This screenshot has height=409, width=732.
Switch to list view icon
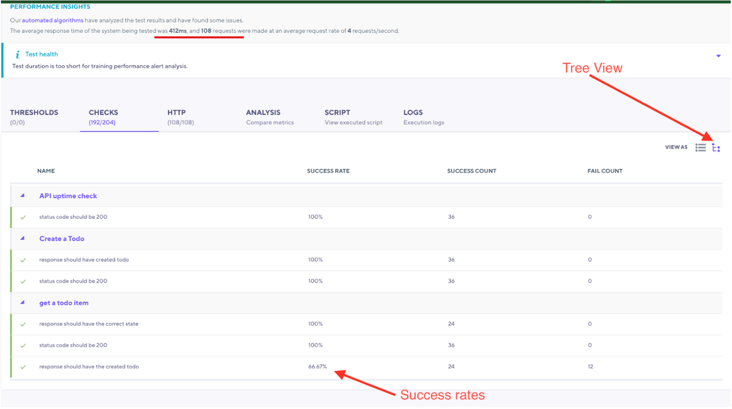700,147
